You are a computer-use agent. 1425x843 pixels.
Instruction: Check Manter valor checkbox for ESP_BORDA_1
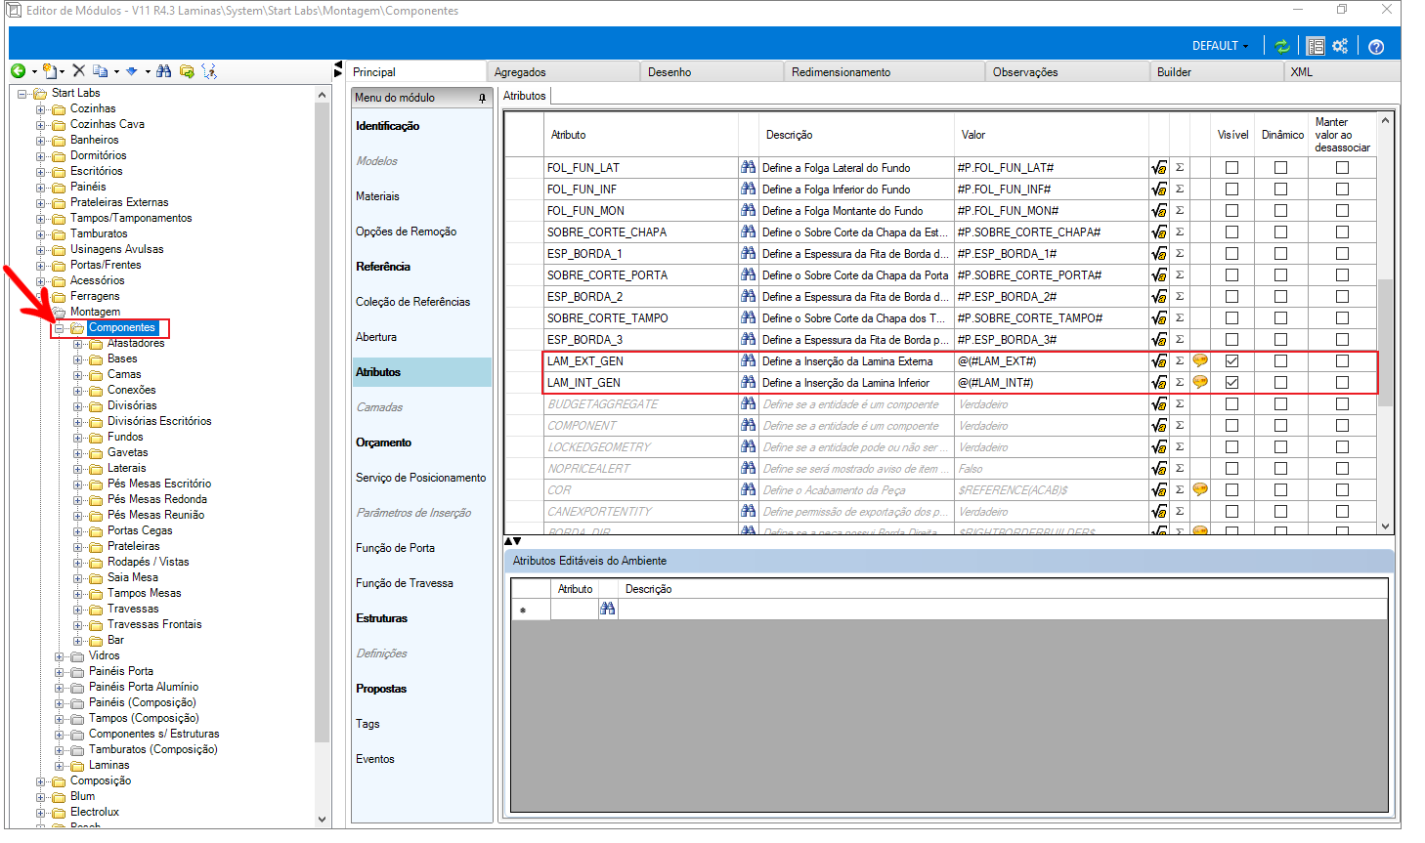click(1342, 254)
